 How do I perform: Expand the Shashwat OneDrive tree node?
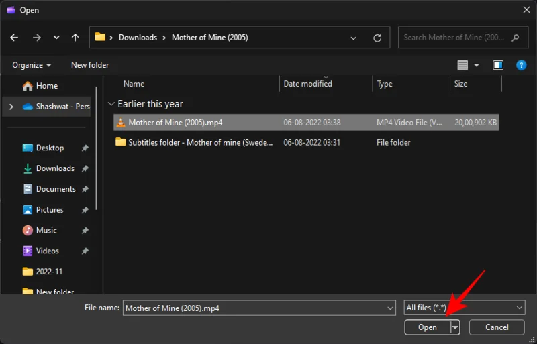click(x=11, y=106)
